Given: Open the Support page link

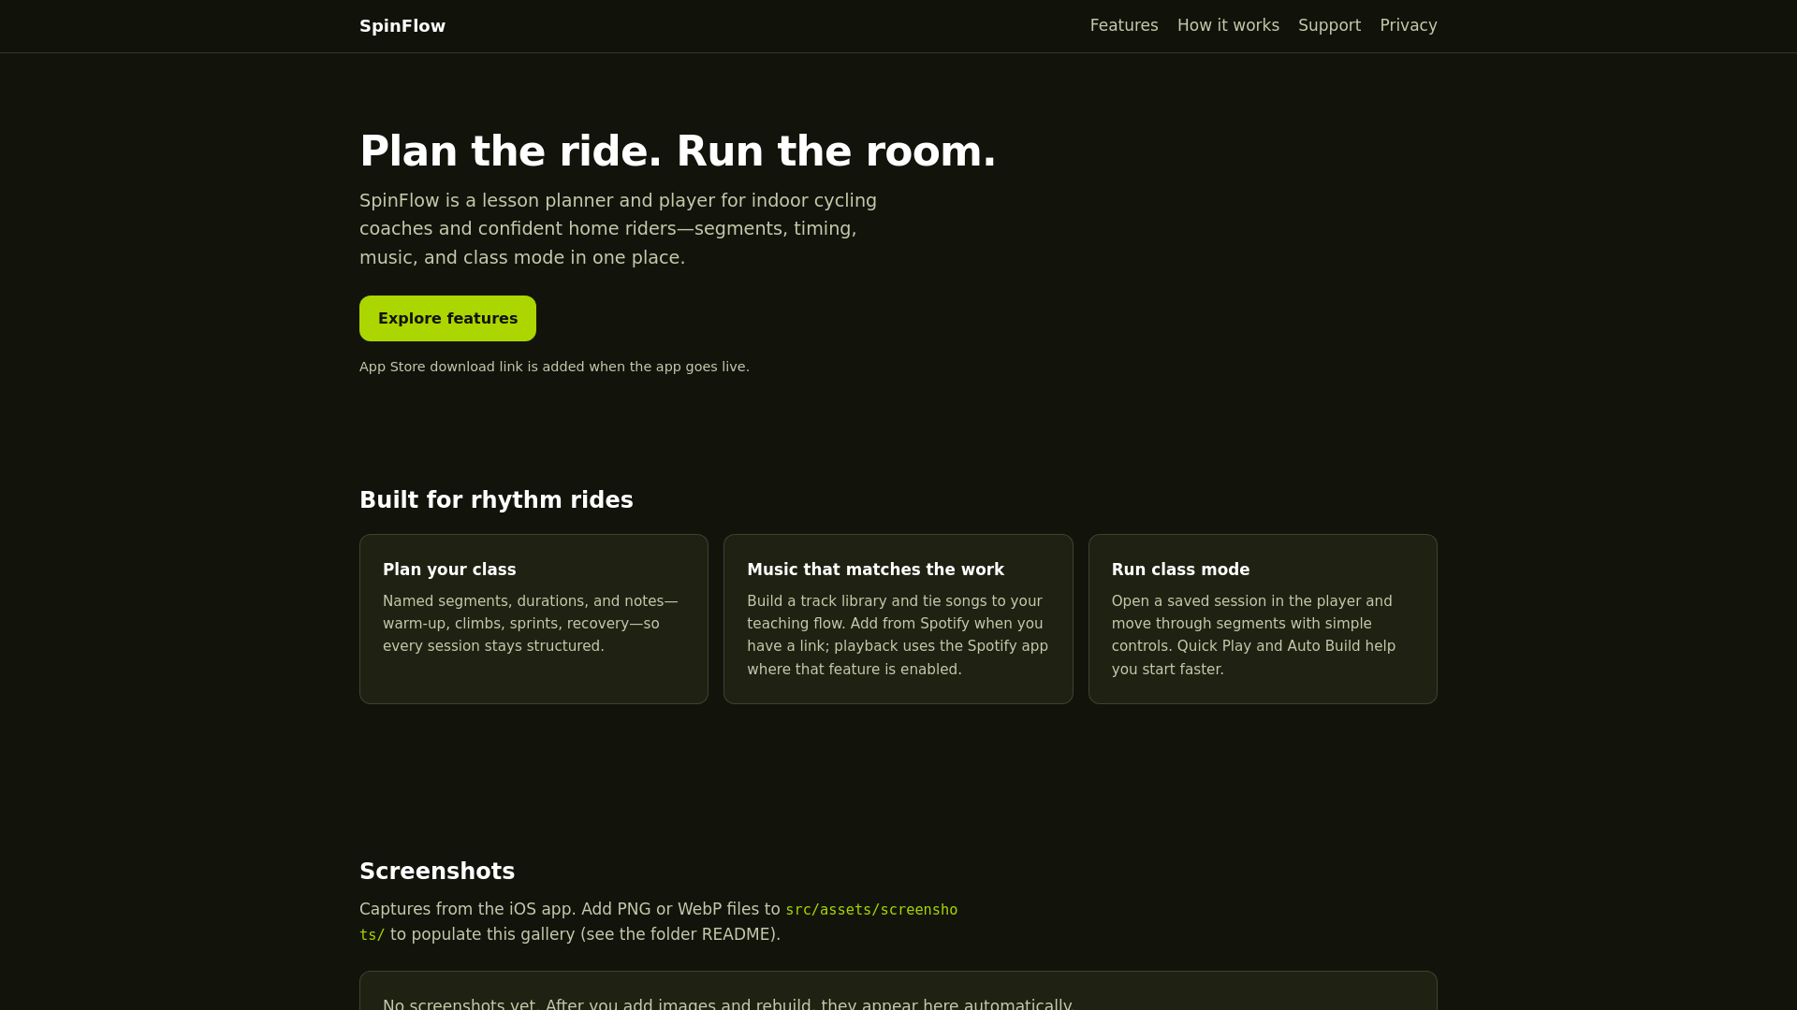Looking at the screenshot, I should click(x=1329, y=25).
